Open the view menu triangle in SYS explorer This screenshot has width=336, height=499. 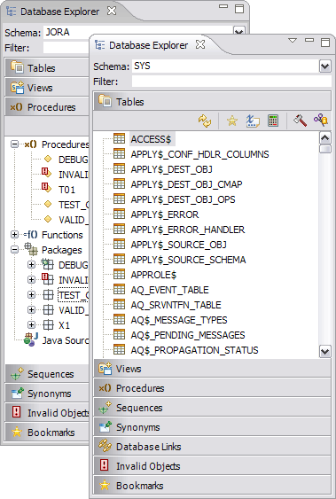click(293, 41)
